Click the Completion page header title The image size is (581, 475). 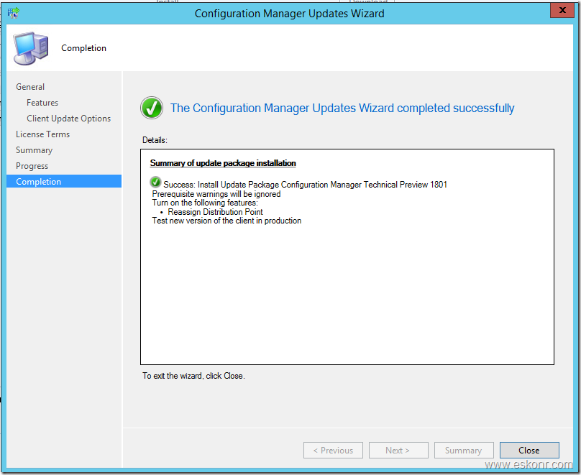tap(83, 48)
